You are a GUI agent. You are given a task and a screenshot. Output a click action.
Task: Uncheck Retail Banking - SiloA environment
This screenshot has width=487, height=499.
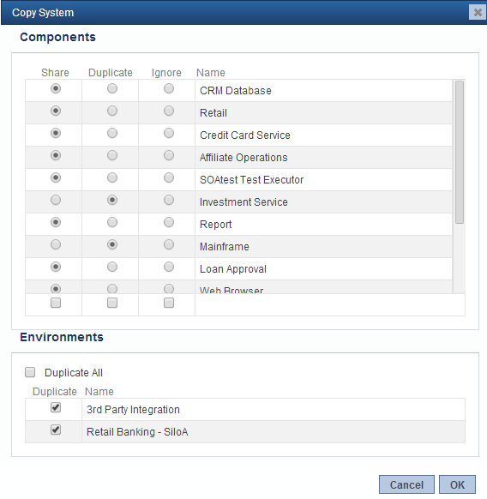click(56, 430)
